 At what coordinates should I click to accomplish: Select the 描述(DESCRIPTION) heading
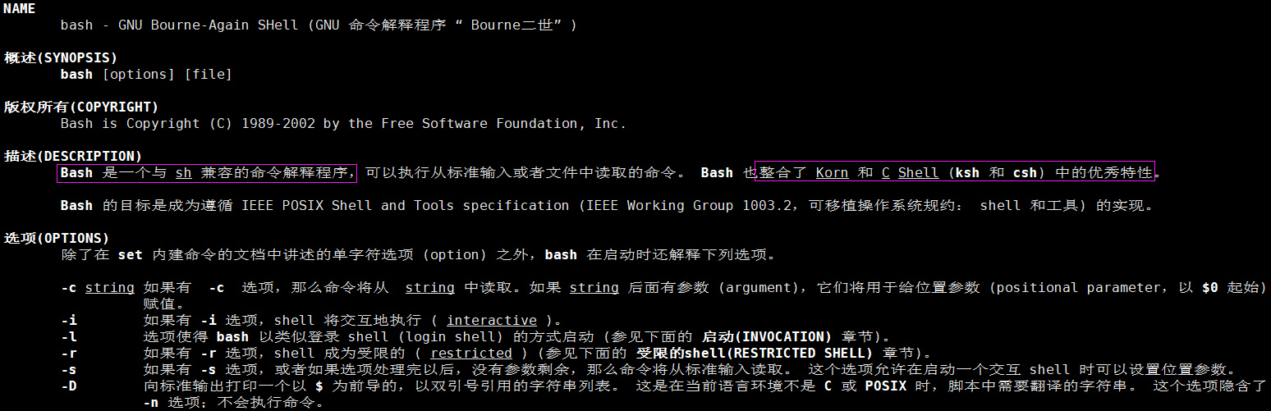(x=73, y=156)
